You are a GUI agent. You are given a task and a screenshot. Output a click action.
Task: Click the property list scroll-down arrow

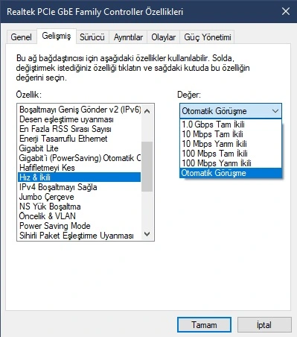click(x=147, y=234)
